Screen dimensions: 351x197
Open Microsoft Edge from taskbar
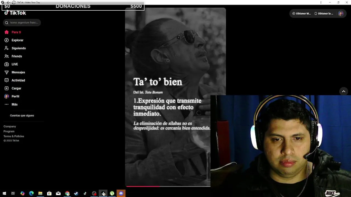(31, 193)
